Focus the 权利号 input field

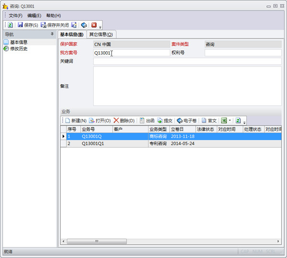tap(243, 53)
